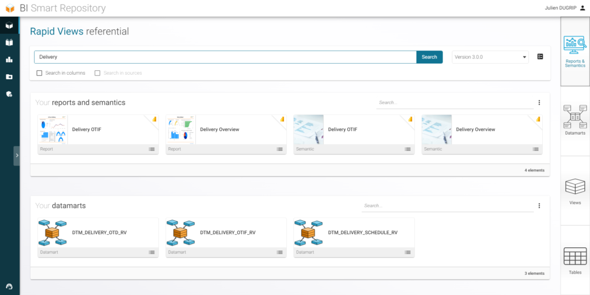Click Power BI badge on Delivery OTIF Semantic card

(410, 119)
